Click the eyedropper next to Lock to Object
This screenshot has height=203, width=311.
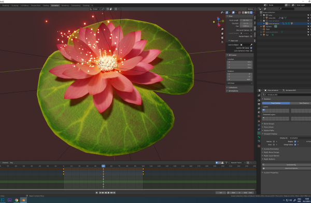coord(251,45)
